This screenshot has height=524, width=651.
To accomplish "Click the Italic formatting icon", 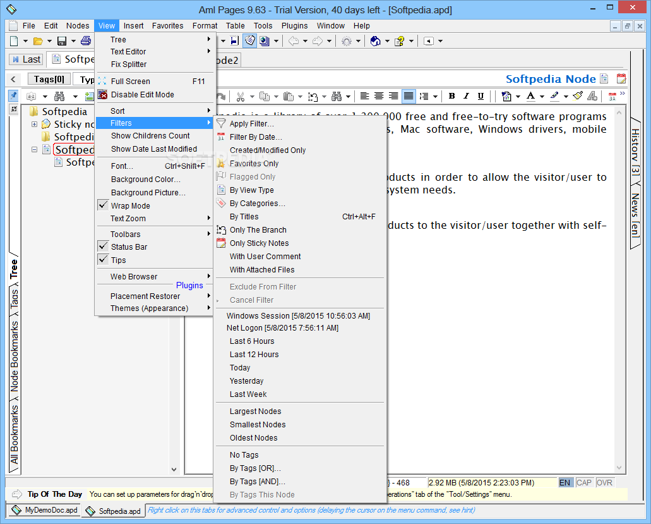I will (x=466, y=97).
